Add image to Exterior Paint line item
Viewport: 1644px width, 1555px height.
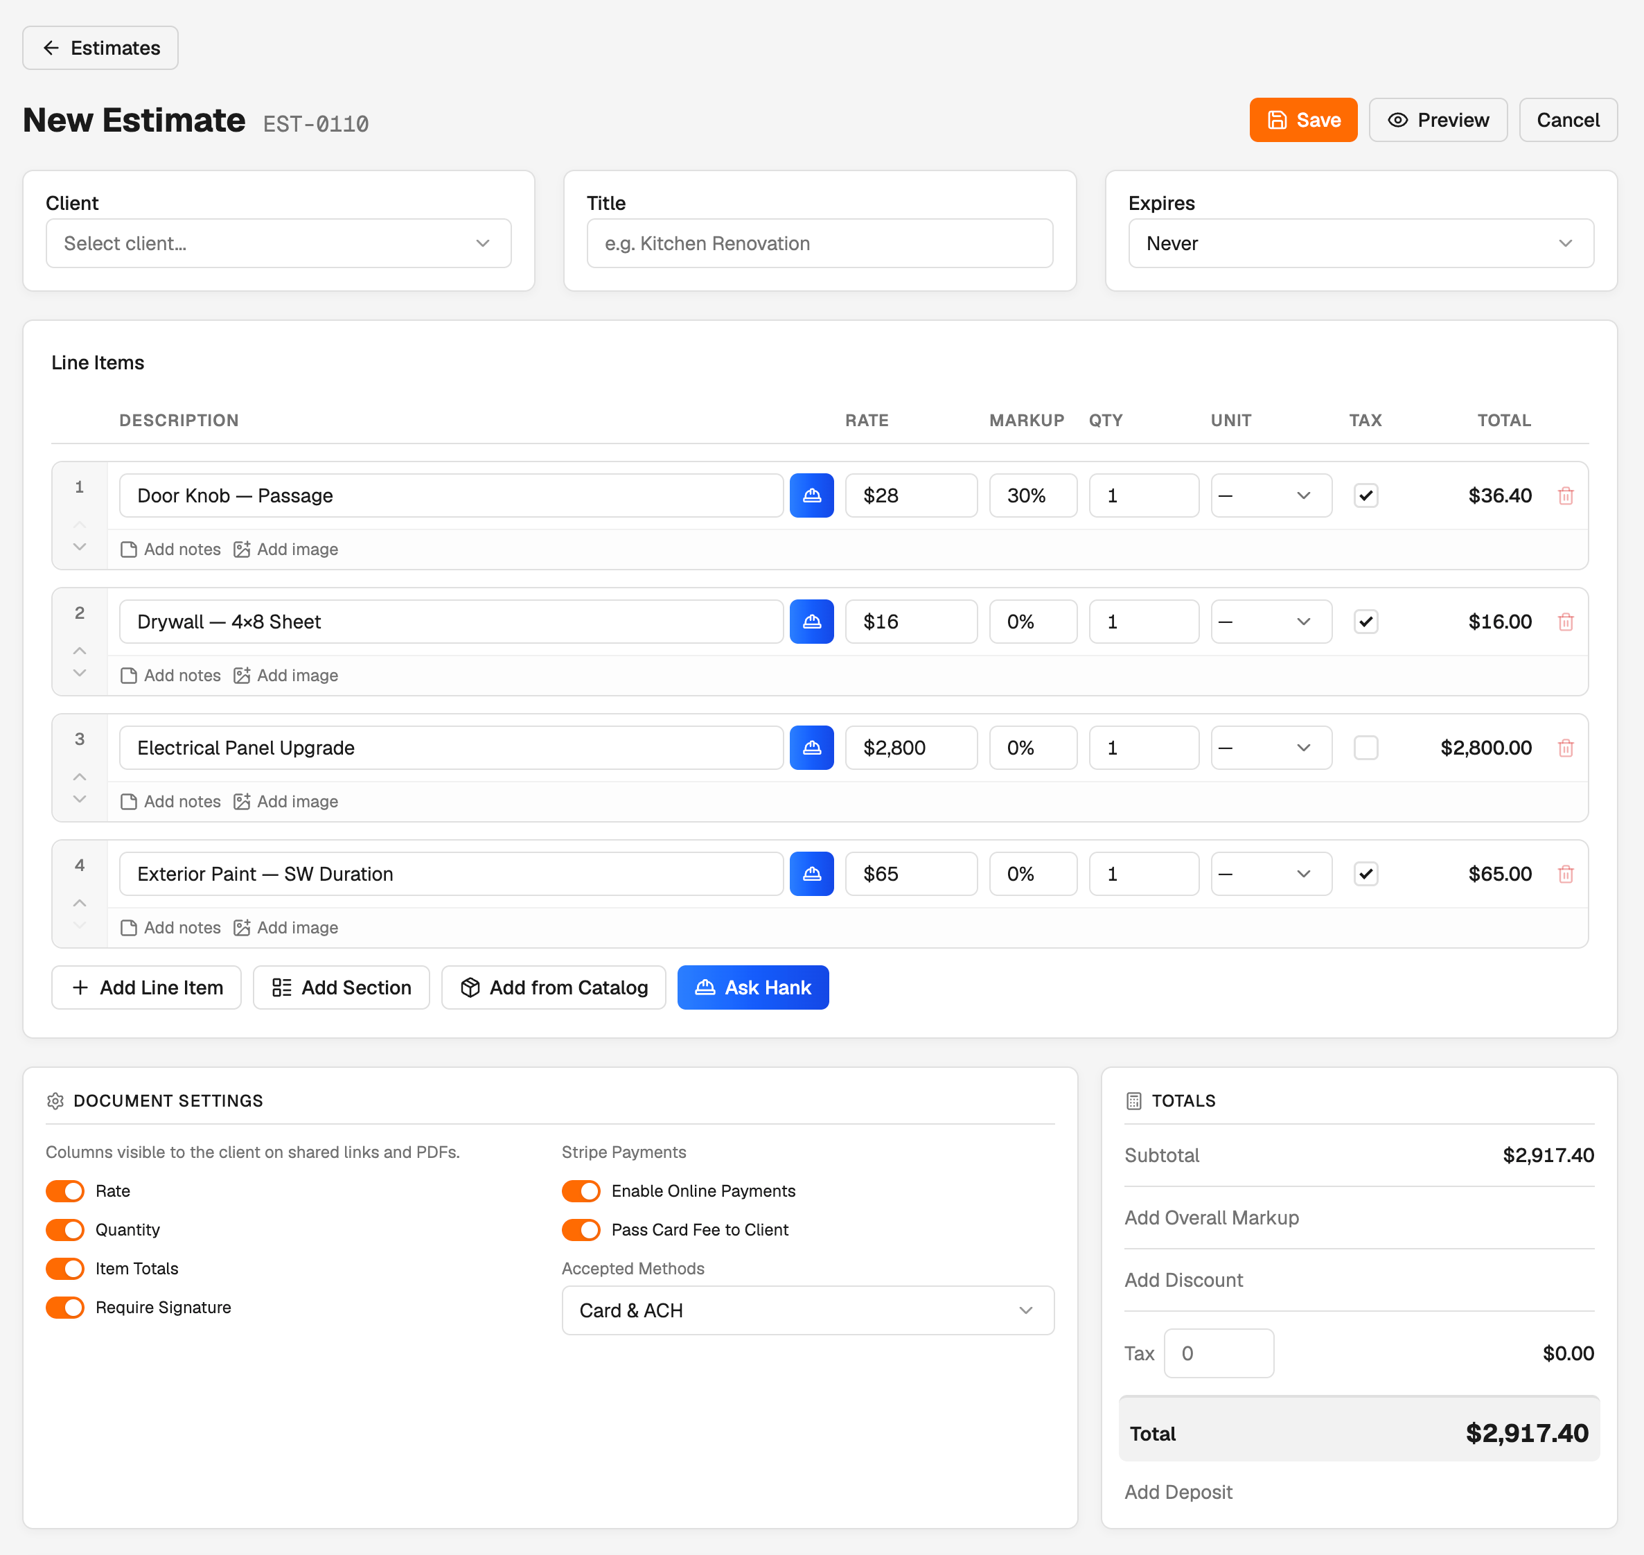click(286, 928)
